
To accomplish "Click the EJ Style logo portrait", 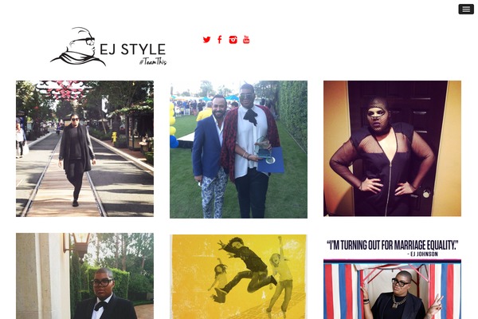I will click(76, 46).
